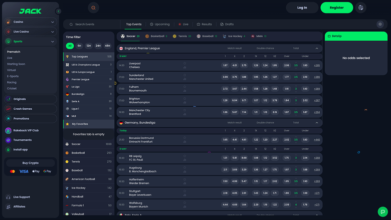Screen dimensions: 391x220
Task: Open statistics icon for Liverpool vs Chelsea
Action: 185,67
